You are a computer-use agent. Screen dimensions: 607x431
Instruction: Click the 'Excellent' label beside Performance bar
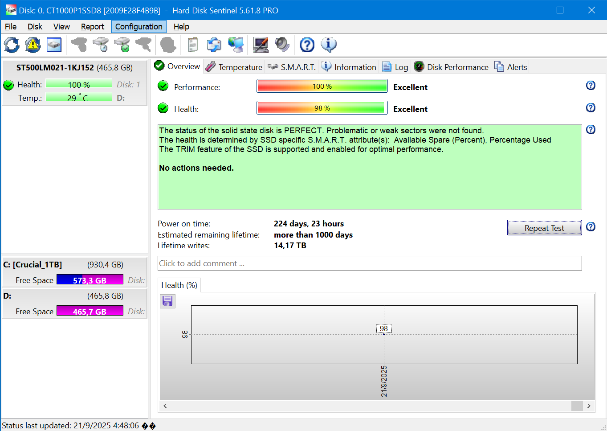point(410,87)
